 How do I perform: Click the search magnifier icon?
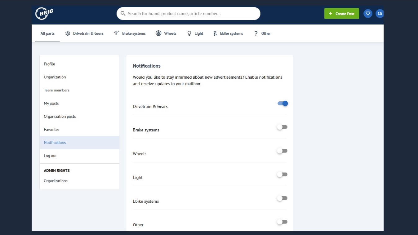(x=123, y=14)
